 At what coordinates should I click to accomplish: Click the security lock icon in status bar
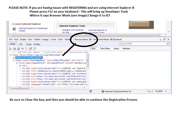149,91
